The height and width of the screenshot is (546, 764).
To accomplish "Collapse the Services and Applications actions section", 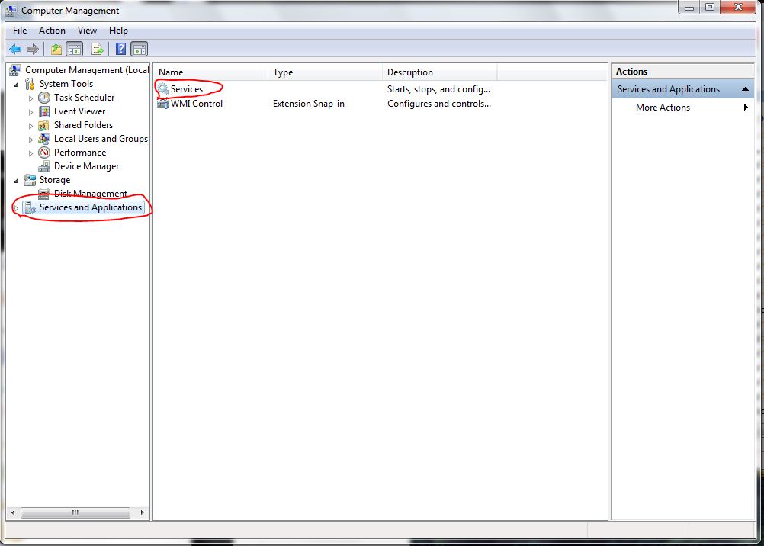I will [x=744, y=88].
